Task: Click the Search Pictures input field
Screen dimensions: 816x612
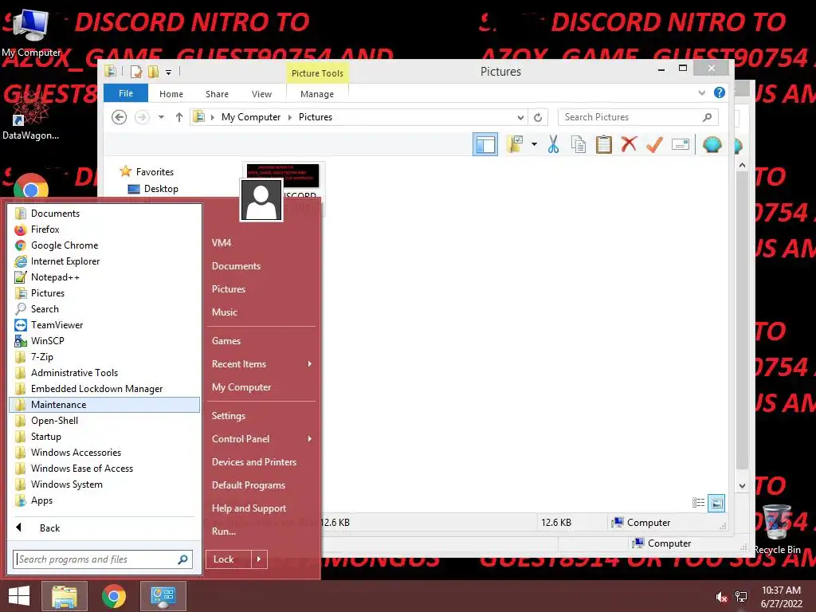Action: (x=637, y=117)
